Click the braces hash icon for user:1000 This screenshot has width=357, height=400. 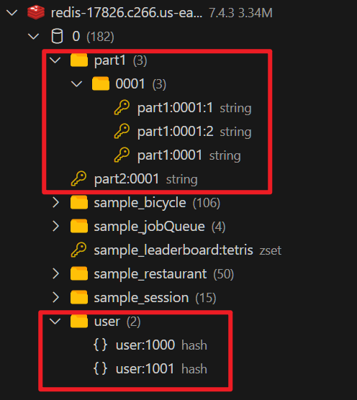[100, 345]
